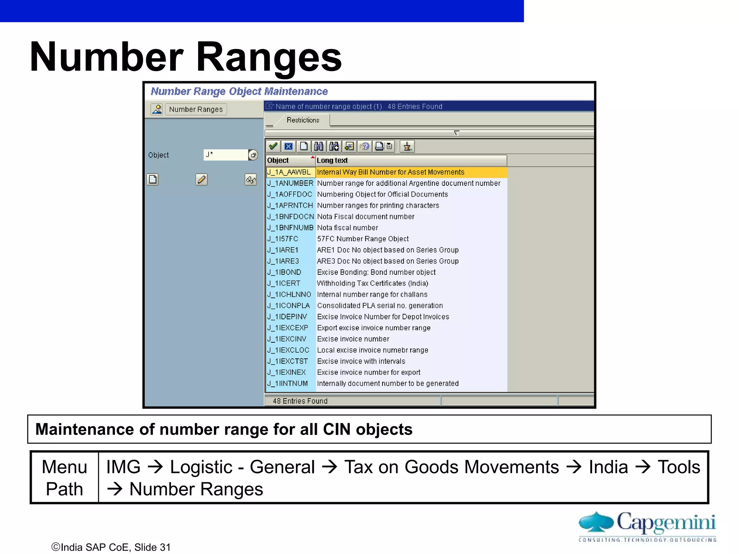Image resolution: width=739 pixels, height=554 pixels.
Task: Select object J_1ICHLNNO
Action: (289, 295)
